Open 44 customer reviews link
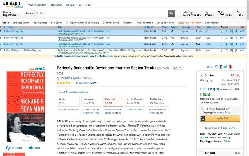 pyautogui.click(x=86, y=83)
